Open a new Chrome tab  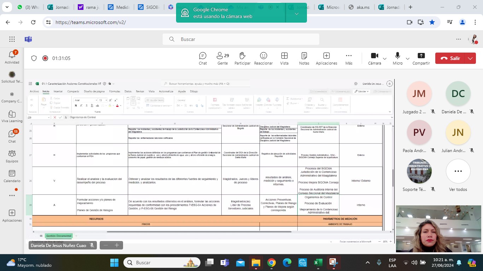(x=411, y=7)
